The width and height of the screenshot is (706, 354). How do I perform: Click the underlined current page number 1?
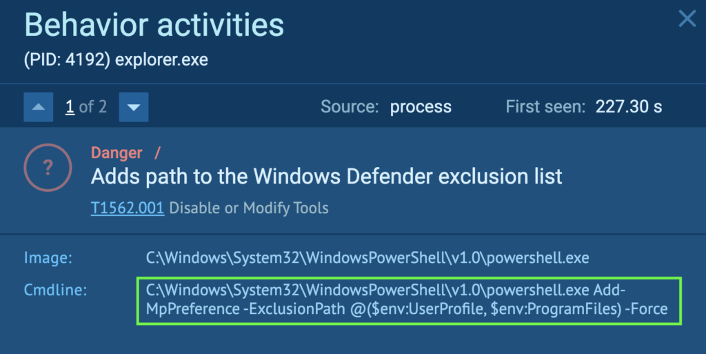[70, 107]
